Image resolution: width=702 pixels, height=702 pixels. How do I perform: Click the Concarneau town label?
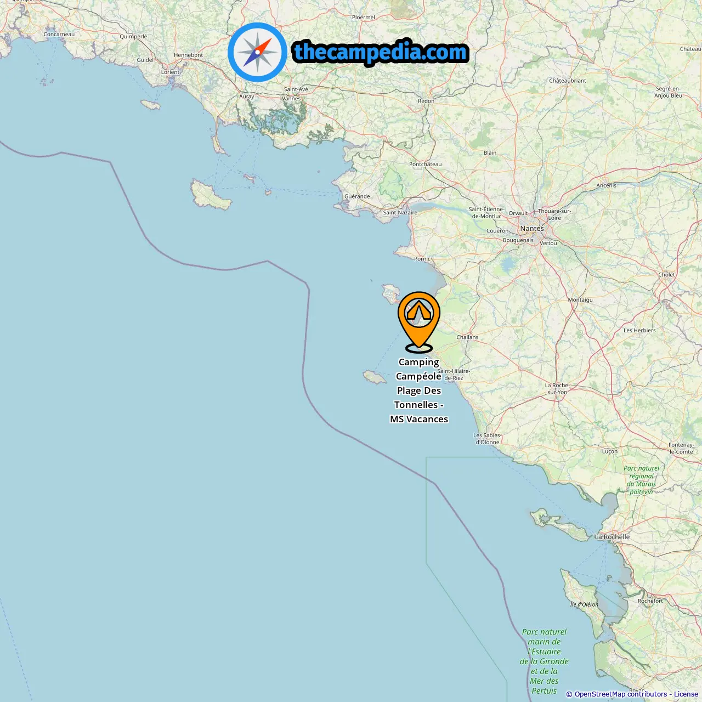coord(59,35)
